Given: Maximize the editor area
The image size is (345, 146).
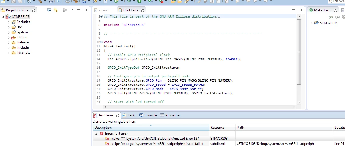Looking at the screenshot, I should 300,10.
